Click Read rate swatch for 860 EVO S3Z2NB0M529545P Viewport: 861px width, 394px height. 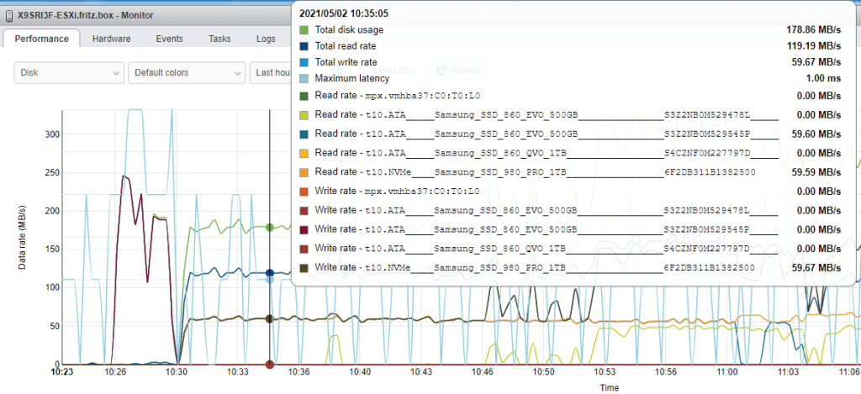[x=304, y=134]
